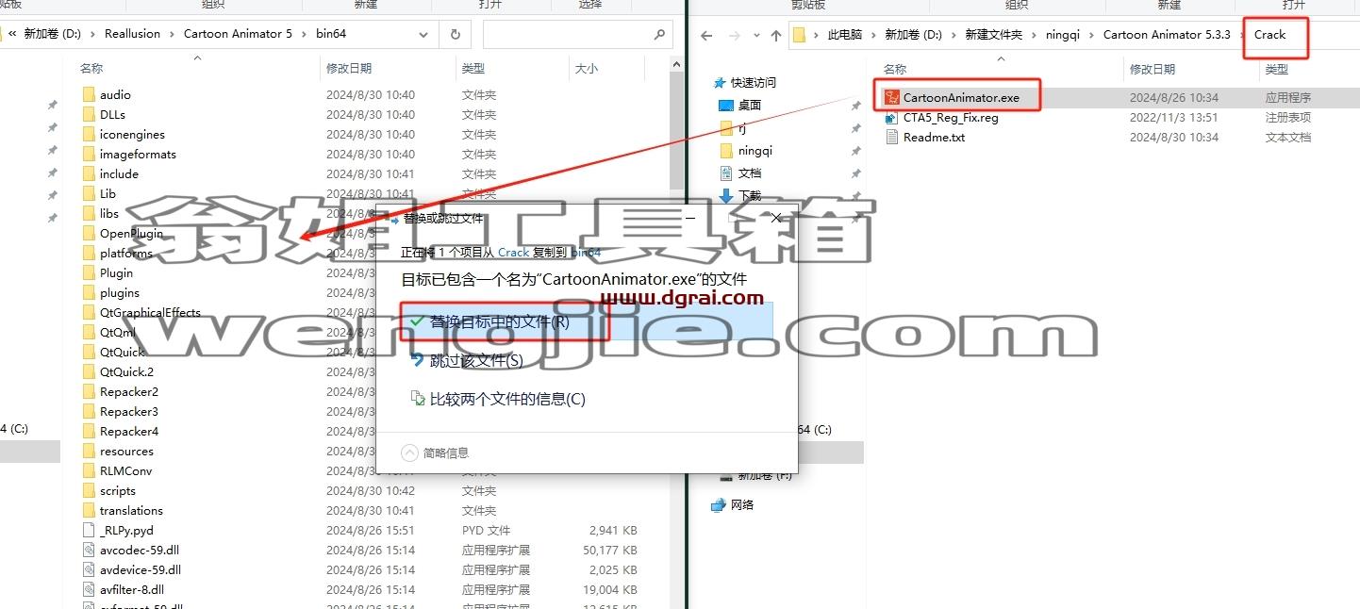Click the Repacker2 folder icon
The height and width of the screenshot is (609, 1360).
pos(90,391)
